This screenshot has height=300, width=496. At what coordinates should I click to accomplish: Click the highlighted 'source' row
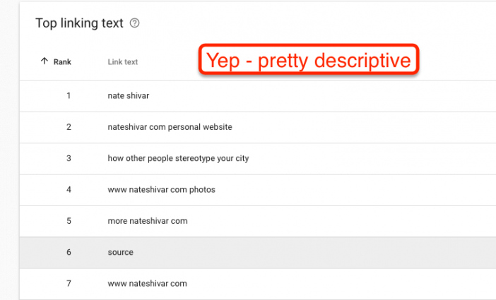(x=258, y=253)
